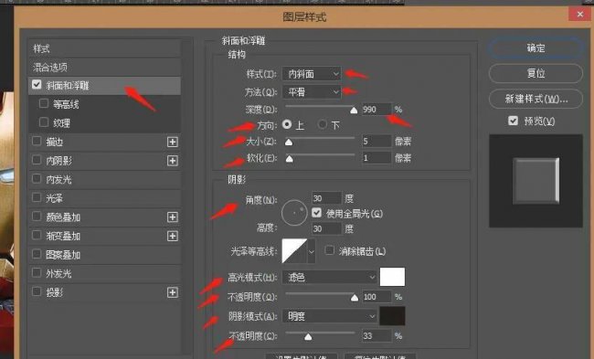Enable the 图案叠加 checkbox
The image size is (594, 359).
click(x=37, y=254)
